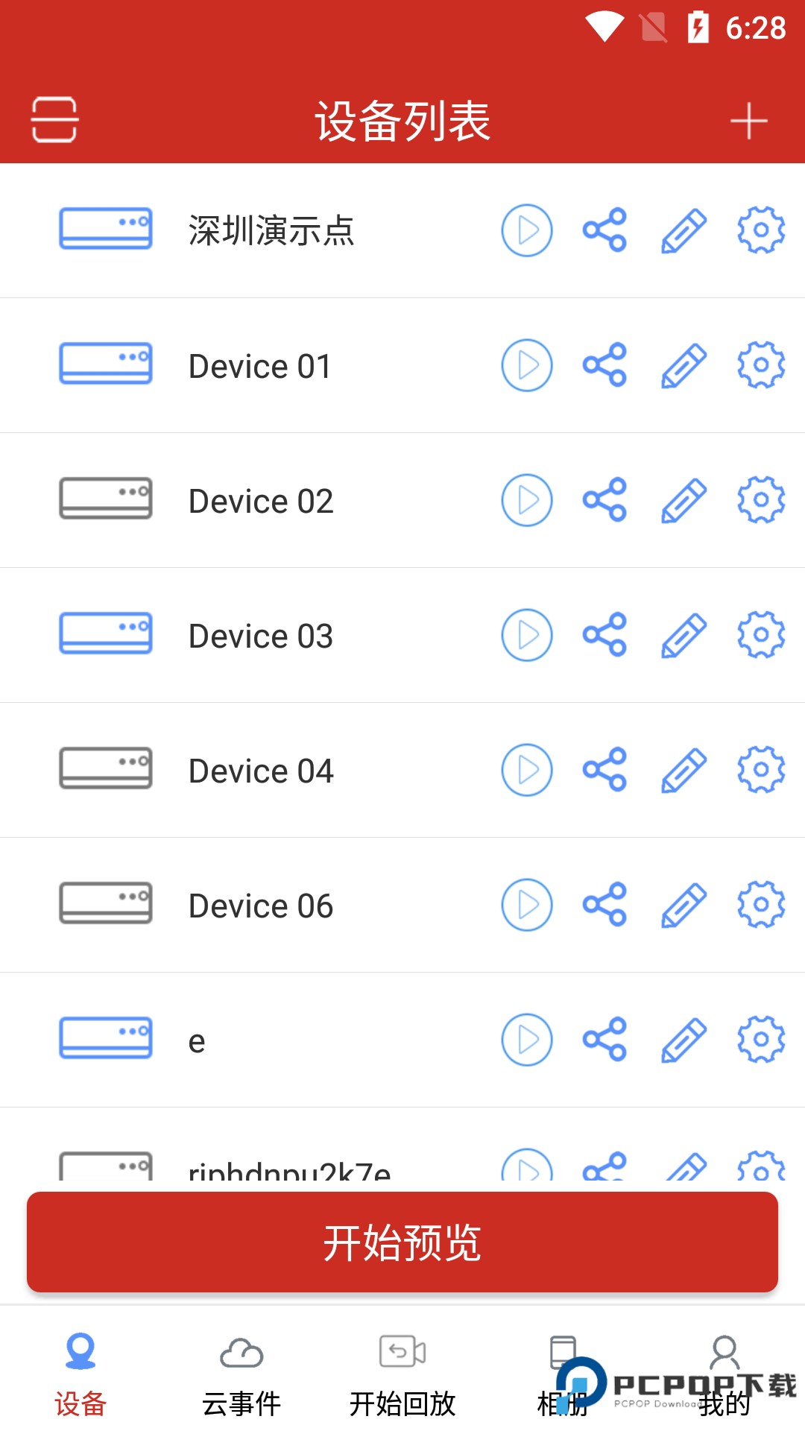This screenshot has width=805, height=1431.
Task: Tap the Device 06 list entry name
Action: [x=261, y=906]
